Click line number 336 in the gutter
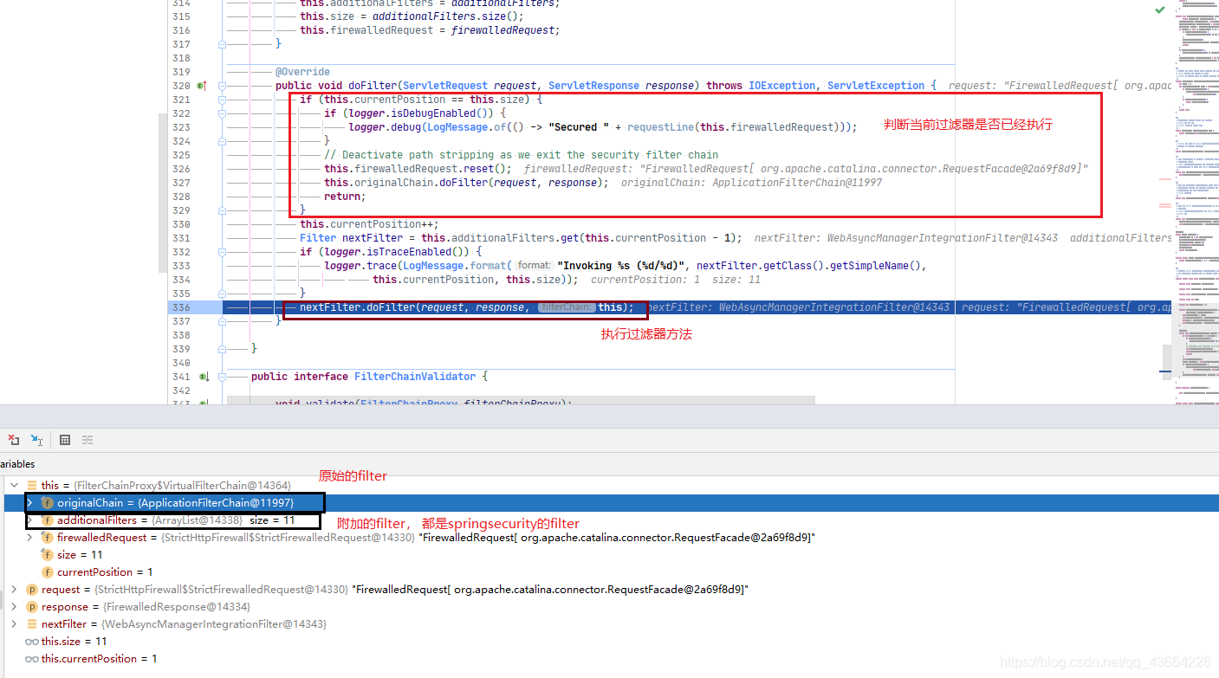Screen dimensions: 1219x678 click(181, 307)
